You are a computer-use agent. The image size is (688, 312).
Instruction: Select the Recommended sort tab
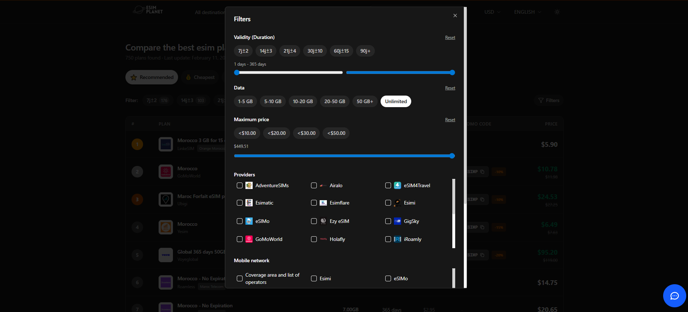tap(152, 77)
